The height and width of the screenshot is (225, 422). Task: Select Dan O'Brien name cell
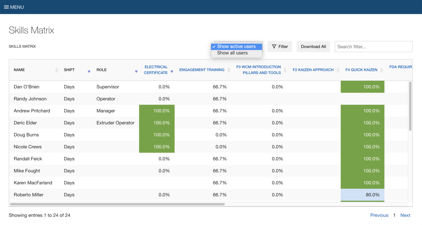coord(27,87)
